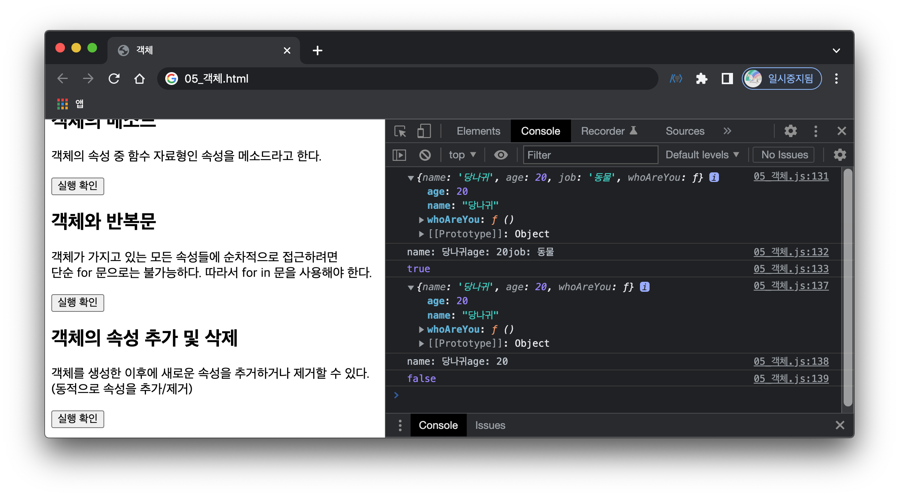Viewport: 899px width, 497px height.
Task: Toggle the live expression eye icon
Action: click(x=501, y=155)
